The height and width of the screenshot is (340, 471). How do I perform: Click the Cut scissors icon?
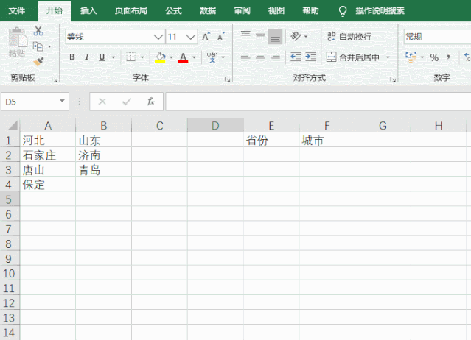click(x=38, y=31)
